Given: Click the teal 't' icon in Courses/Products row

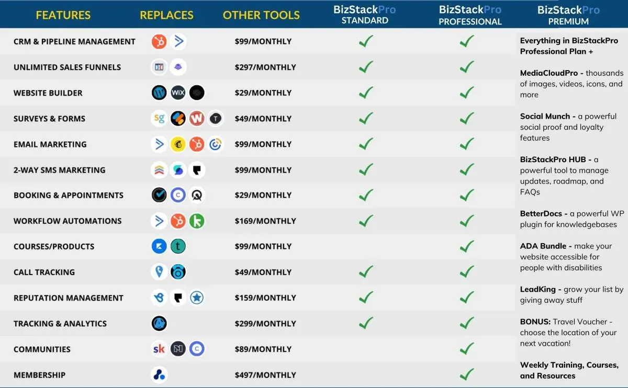Looking at the screenshot, I should point(178,246).
